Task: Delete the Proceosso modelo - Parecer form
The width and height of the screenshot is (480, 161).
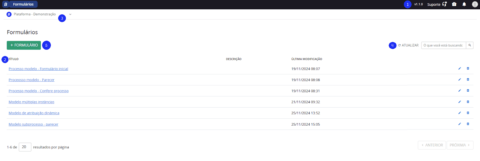Action: click(468, 80)
